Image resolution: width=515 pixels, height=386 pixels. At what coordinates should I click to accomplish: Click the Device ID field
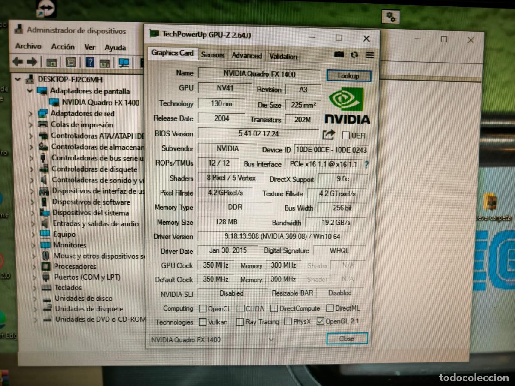pos(331,150)
